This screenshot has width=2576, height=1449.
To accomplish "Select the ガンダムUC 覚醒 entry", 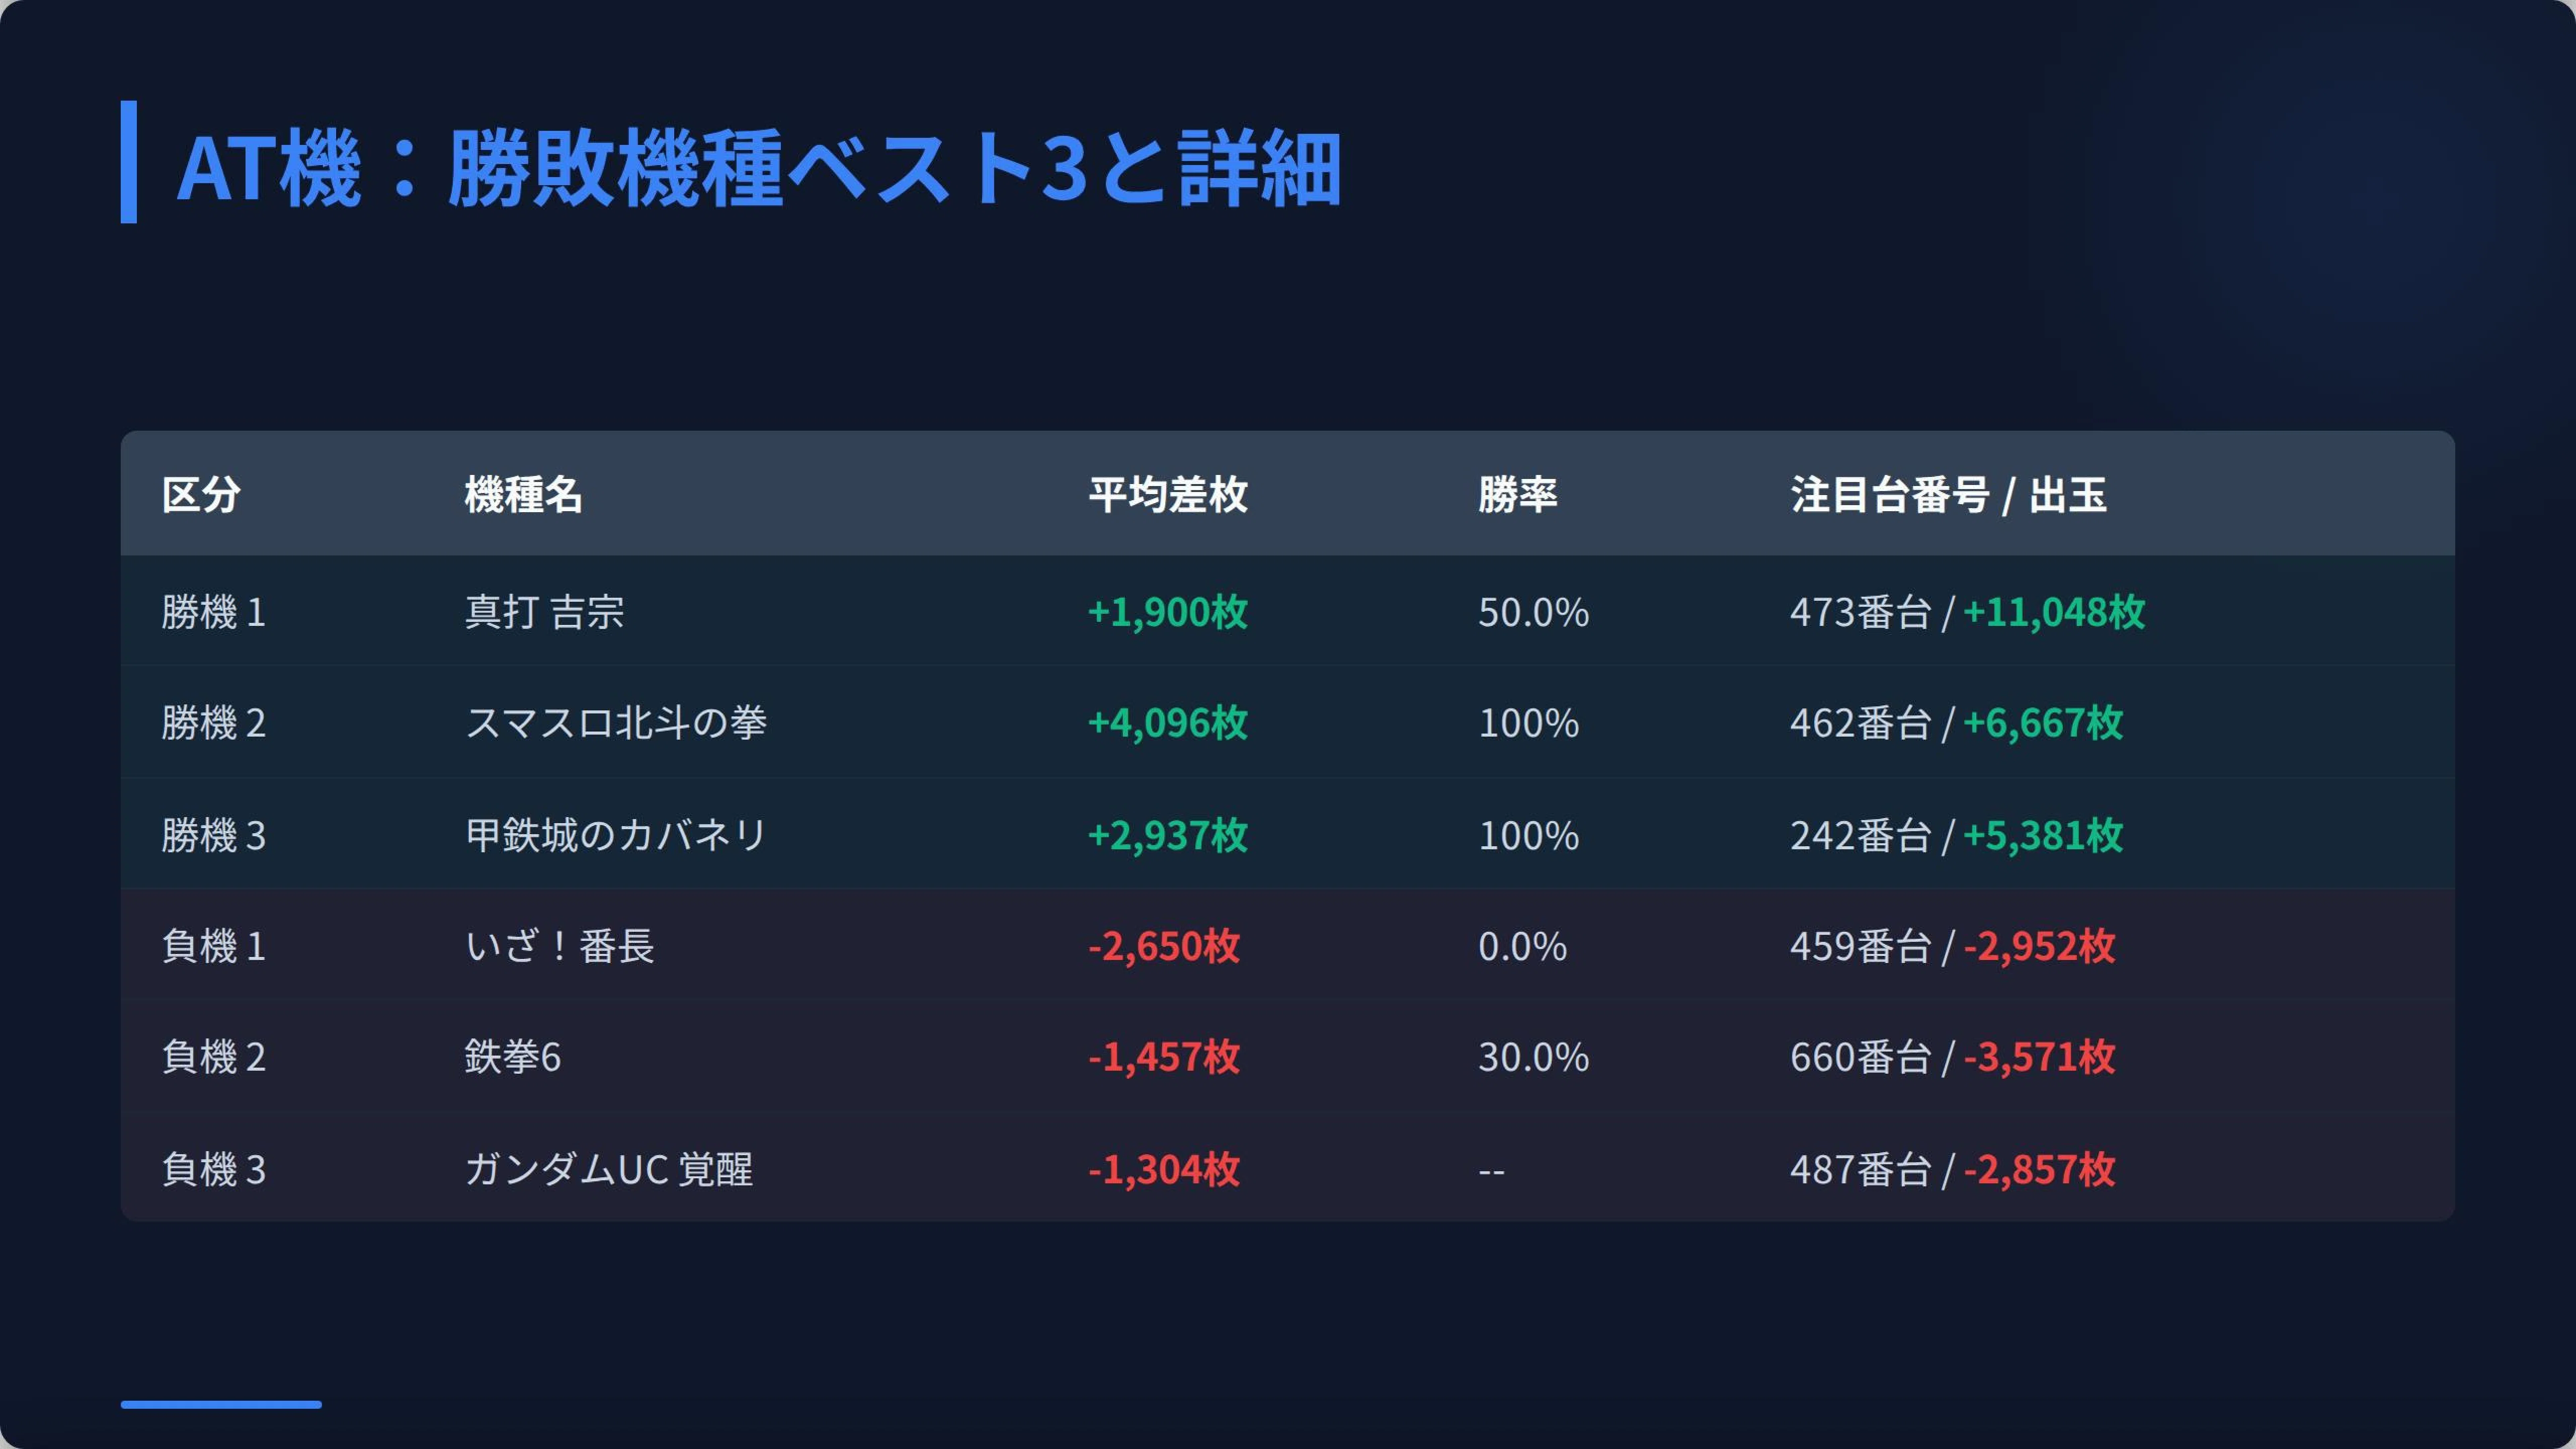I will click(609, 1169).
